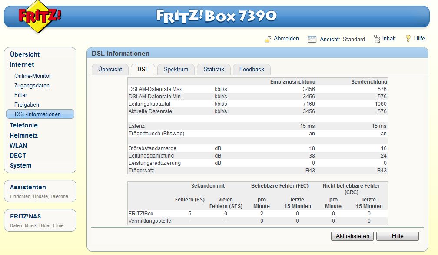The width and height of the screenshot is (438, 255).
Task: Open Freigaben submenu item
Action: point(27,104)
